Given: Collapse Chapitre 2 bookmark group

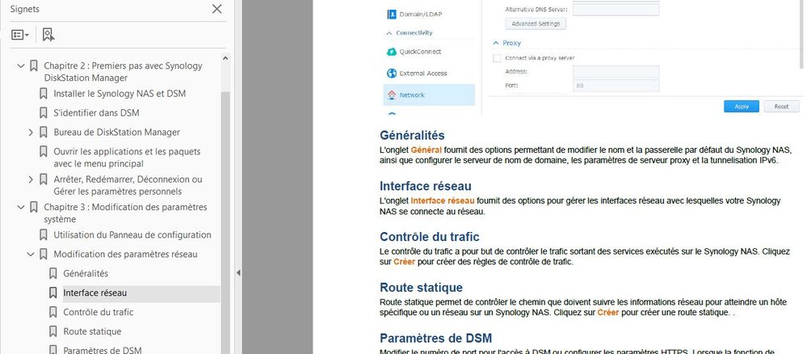Looking at the screenshot, I should [x=21, y=66].
